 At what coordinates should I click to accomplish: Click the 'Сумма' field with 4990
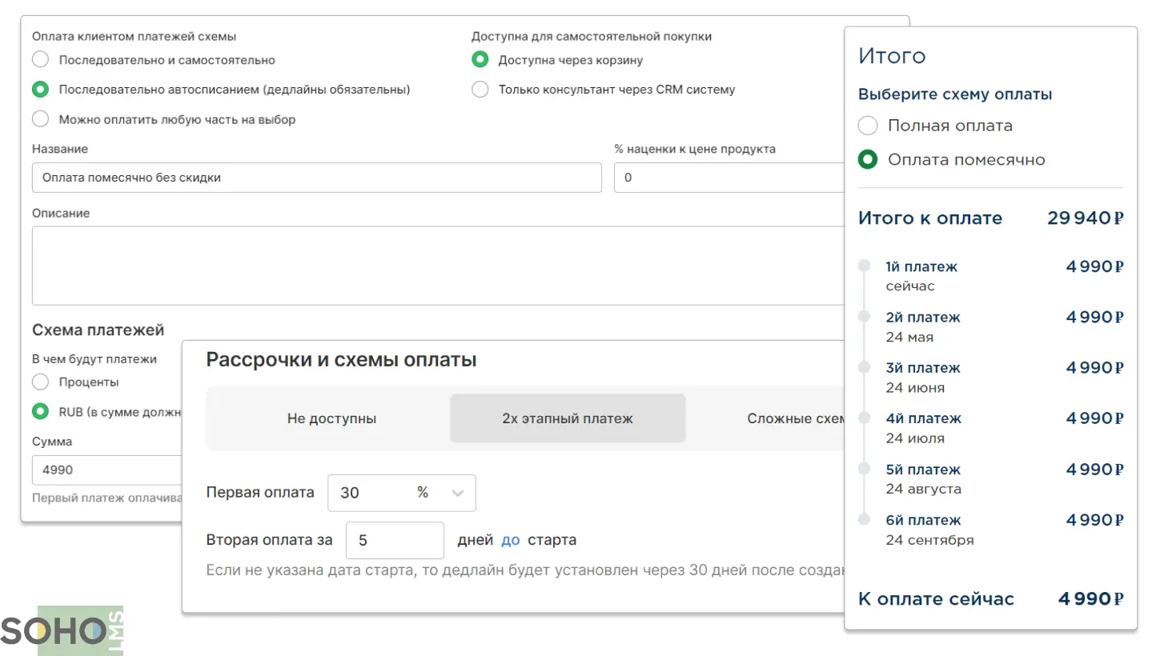click(107, 470)
